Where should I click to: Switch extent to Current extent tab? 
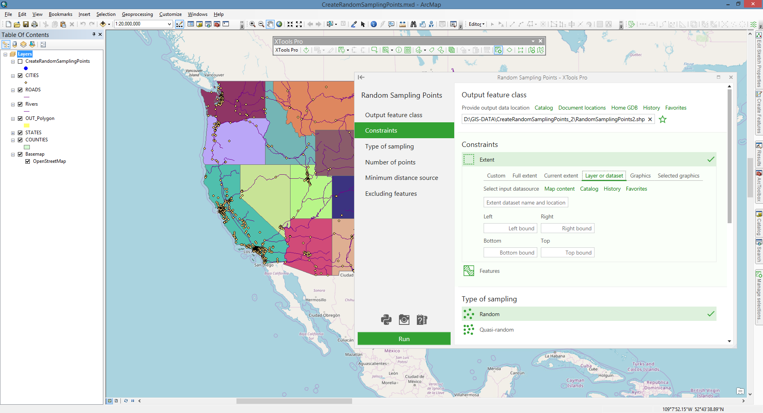click(x=561, y=176)
